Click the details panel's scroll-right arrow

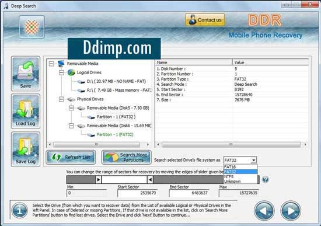[x=305, y=145]
